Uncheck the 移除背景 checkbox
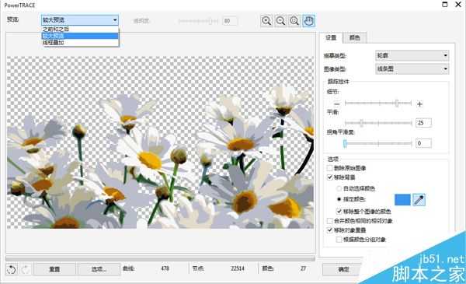 (x=330, y=177)
